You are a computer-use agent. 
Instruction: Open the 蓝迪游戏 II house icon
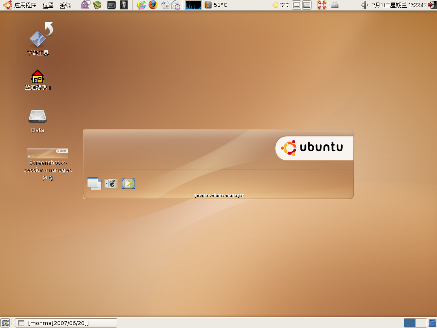click(38, 80)
